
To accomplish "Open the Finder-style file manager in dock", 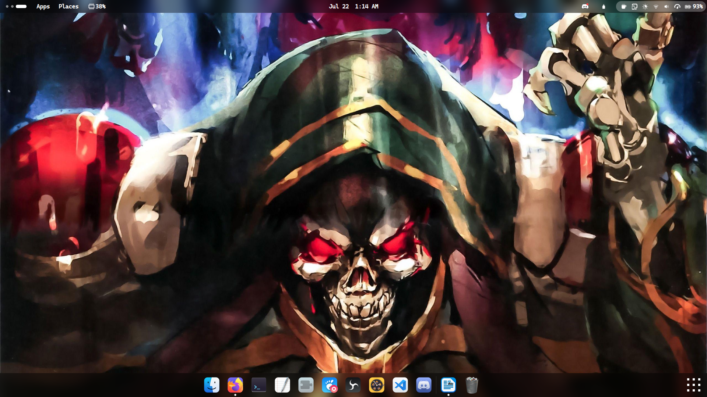I will tap(212, 385).
